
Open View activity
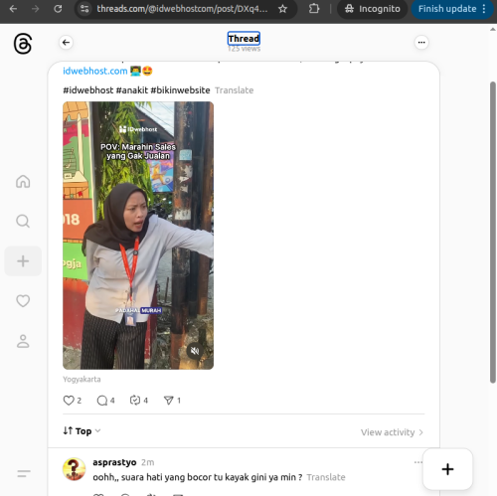(392, 432)
